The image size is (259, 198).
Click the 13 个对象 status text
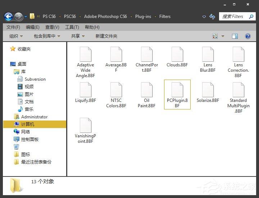coord(42,181)
